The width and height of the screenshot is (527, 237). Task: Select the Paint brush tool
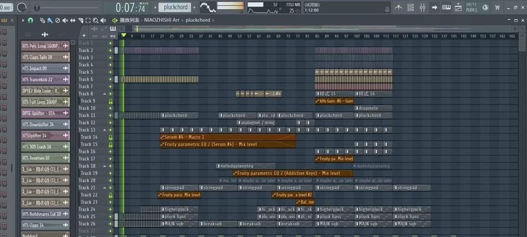pos(50,21)
